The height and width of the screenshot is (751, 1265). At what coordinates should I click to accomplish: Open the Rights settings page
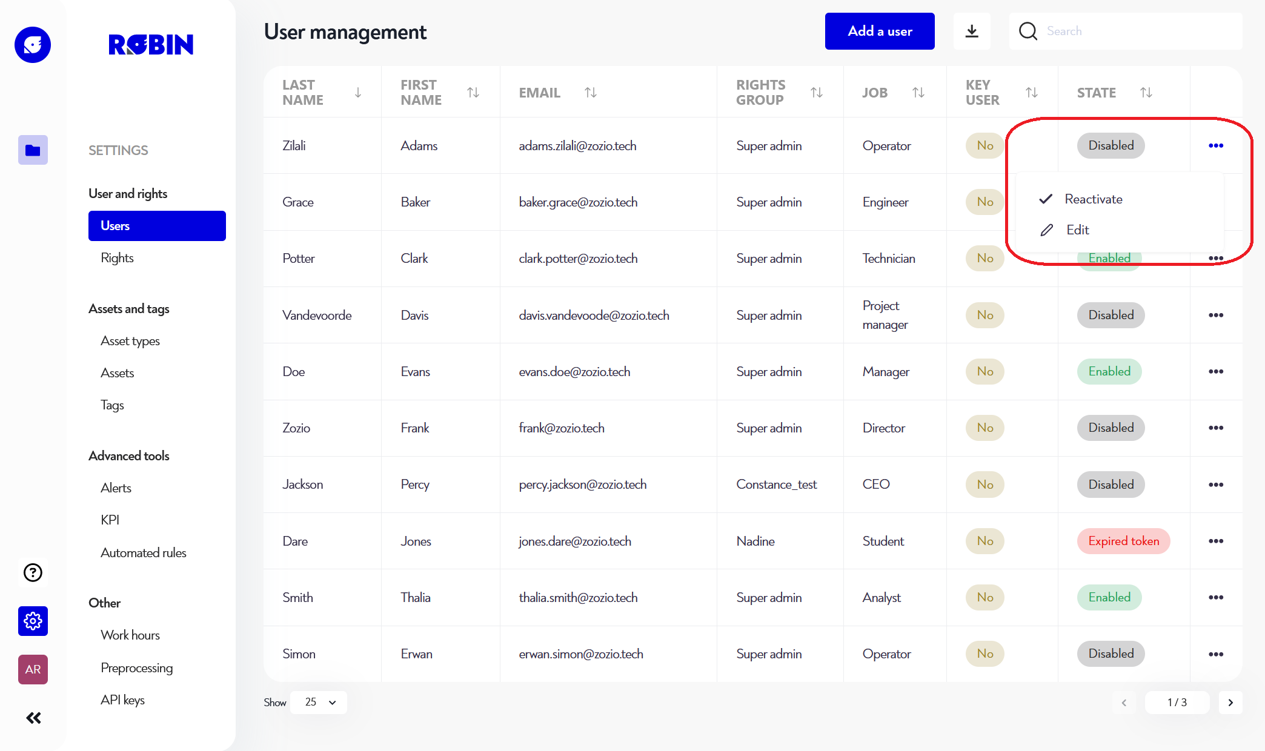[x=117, y=258]
